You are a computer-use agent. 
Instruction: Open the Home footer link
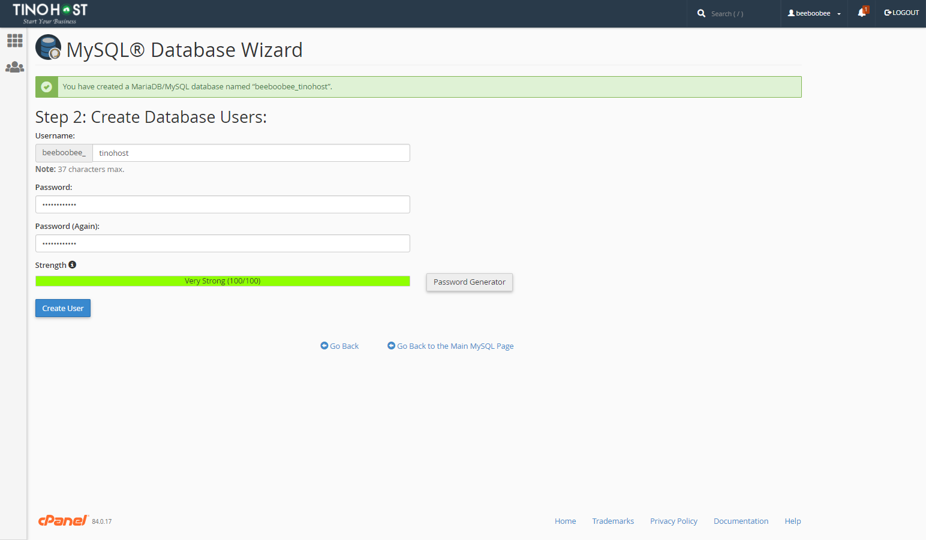point(565,521)
